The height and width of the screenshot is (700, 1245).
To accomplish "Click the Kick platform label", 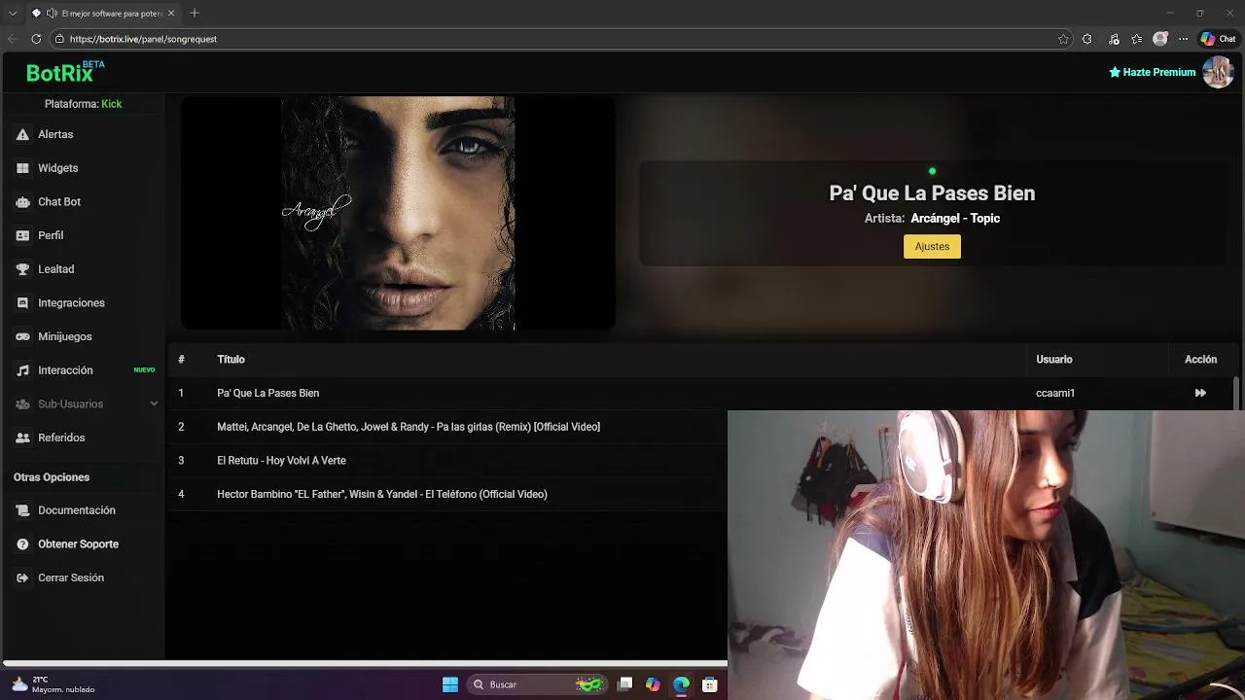I will [x=111, y=104].
